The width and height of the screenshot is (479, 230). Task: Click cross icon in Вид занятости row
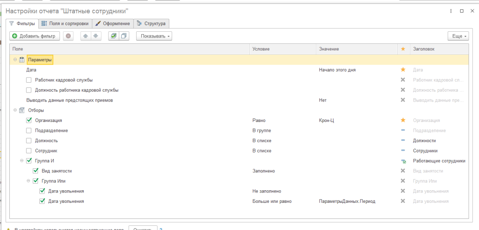coord(403,171)
